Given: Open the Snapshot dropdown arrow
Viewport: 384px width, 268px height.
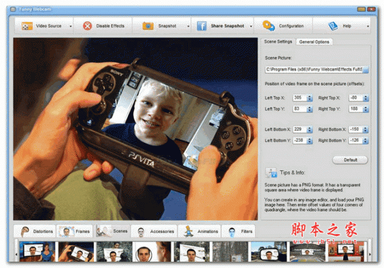Looking at the screenshot, I should coord(188,26).
